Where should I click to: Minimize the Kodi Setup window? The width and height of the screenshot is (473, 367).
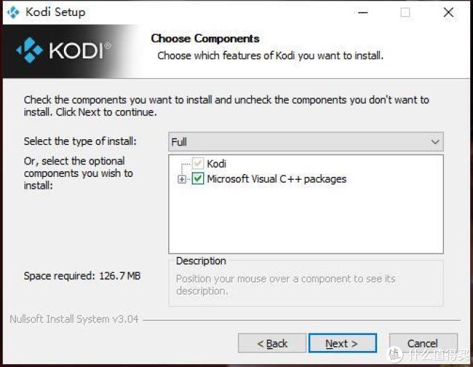click(363, 13)
